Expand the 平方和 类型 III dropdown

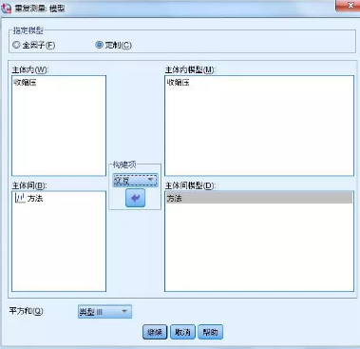coord(104,312)
